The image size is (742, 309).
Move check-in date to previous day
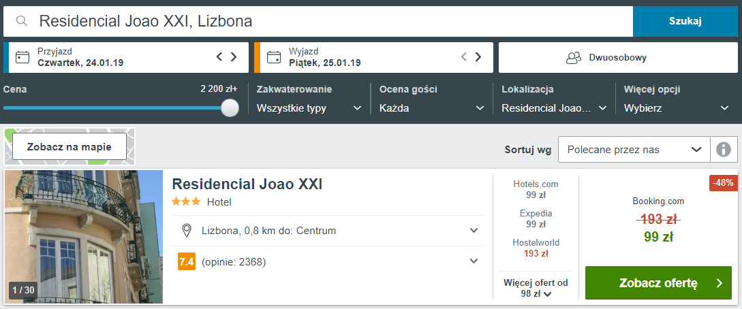click(219, 57)
